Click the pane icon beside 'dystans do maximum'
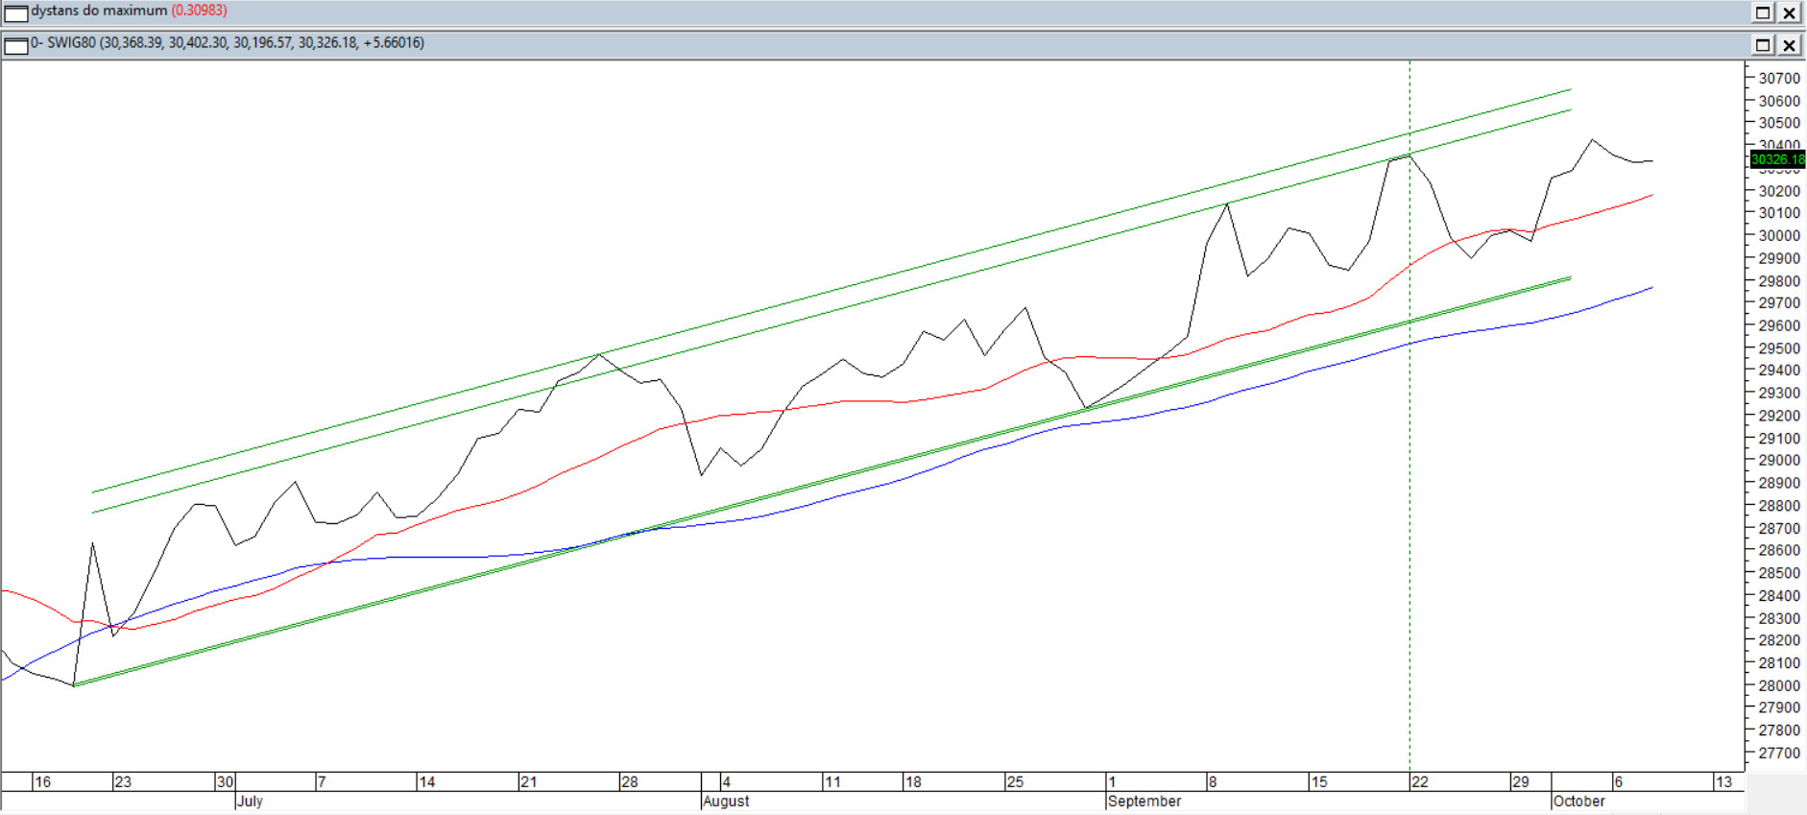1807x815 pixels. [x=16, y=12]
